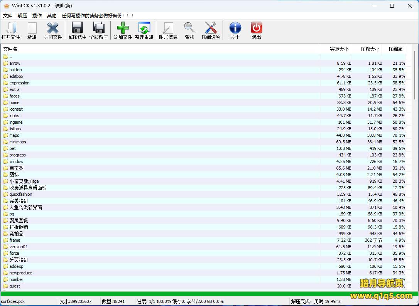Open the 解压 (Extract) menu
The width and height of the screenshot is (419, 306).
(x=22, y=16)
